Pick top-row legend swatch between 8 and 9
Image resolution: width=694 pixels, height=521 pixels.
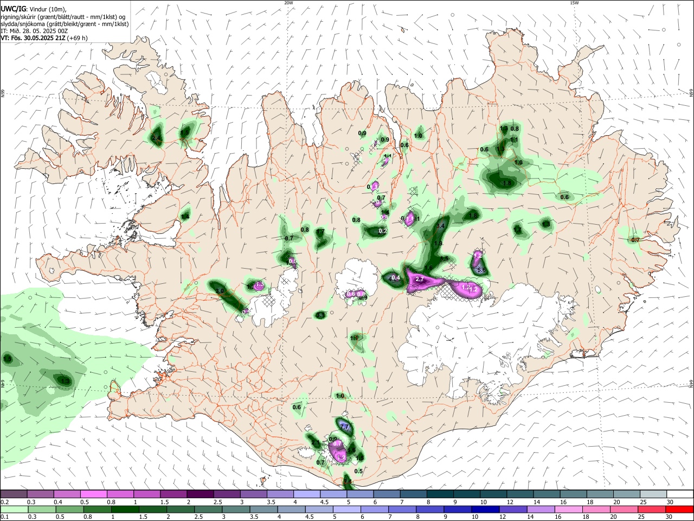pyautogui.click(x=440, y=494)
